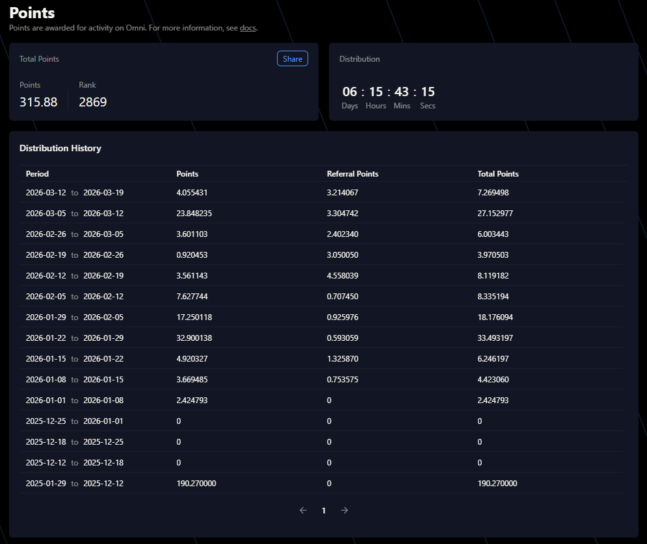Screen dimensions: 647x544
Task: Click points value 23.848235
Action: [194, 214]
